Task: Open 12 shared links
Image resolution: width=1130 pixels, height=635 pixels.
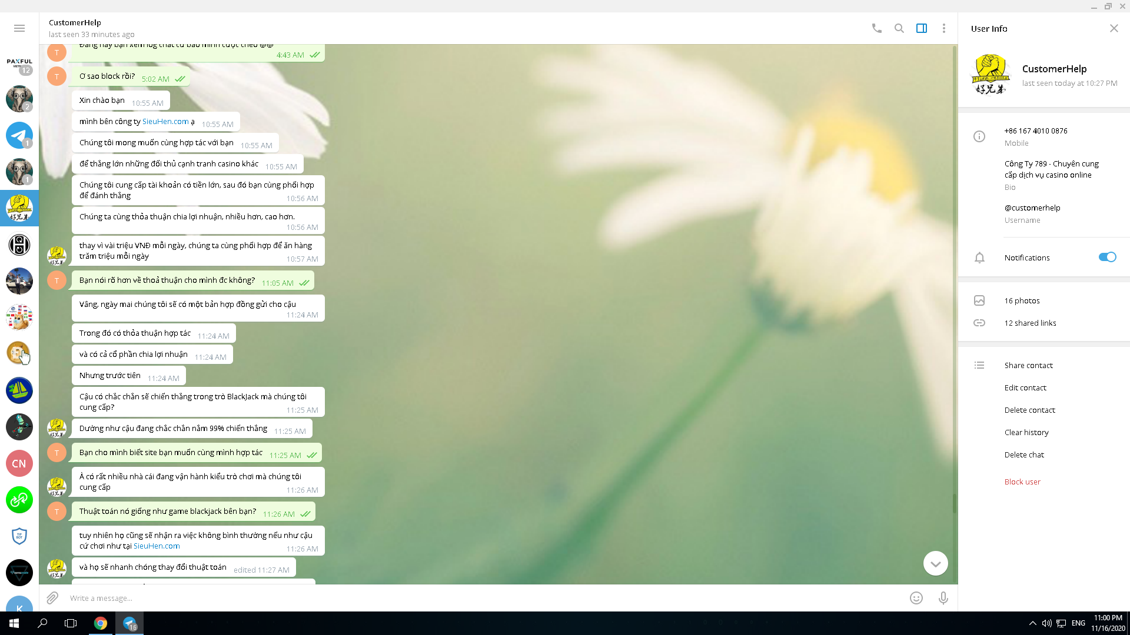Action: (1030, 323)
